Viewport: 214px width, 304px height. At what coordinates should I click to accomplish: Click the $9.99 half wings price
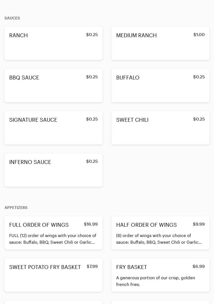coord(199,224)
